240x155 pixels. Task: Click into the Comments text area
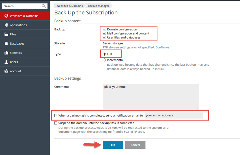coord(151,97)
